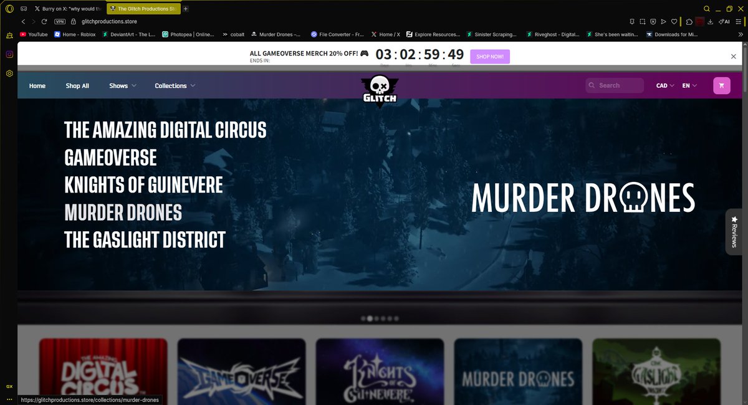Open the YouTube bookmark
This screenshot has height=405, width=748.
click(34, 34)
